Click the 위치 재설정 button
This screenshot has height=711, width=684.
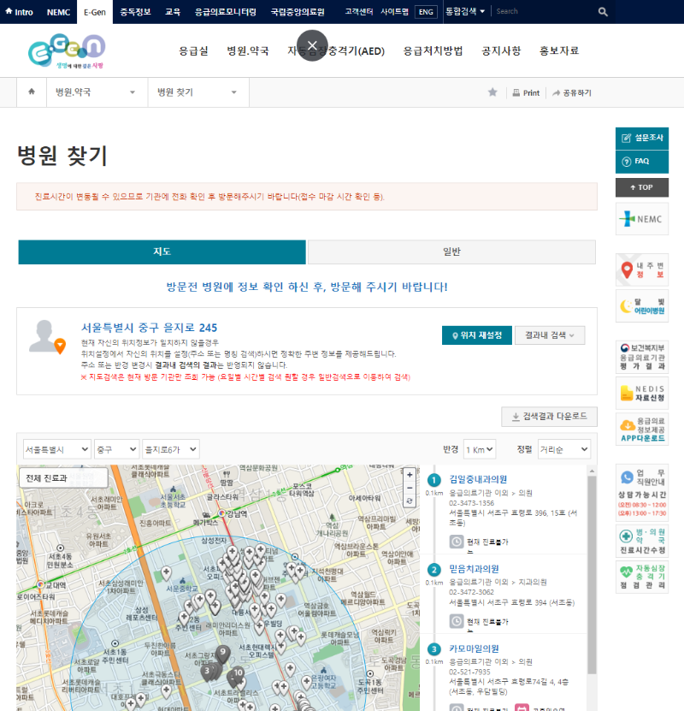click(477, 335)
